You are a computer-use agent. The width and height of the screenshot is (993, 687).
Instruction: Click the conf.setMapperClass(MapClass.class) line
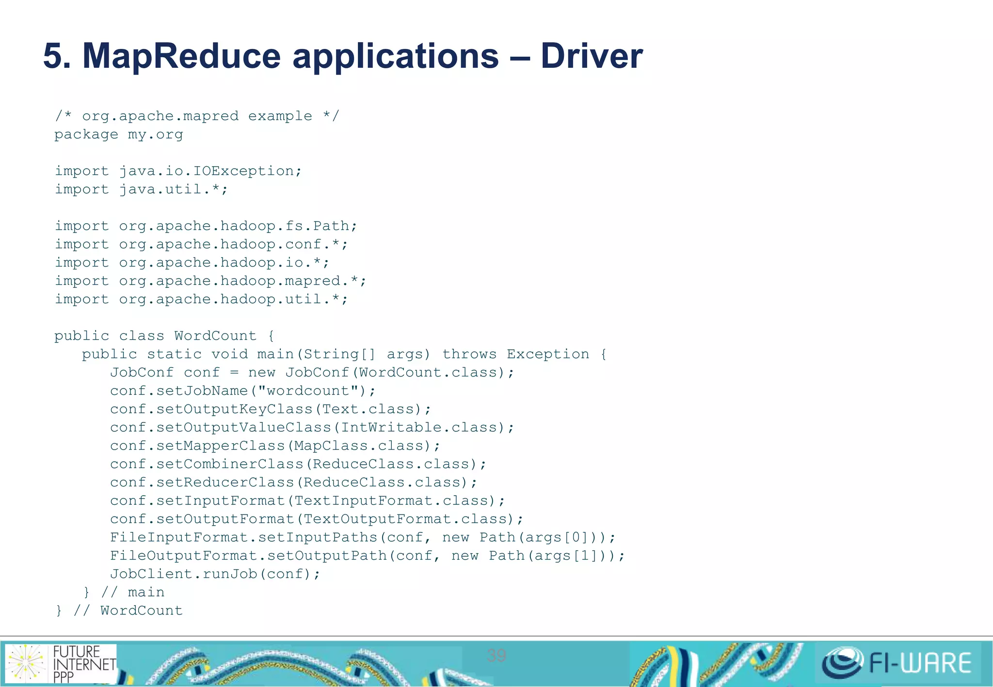275,446
